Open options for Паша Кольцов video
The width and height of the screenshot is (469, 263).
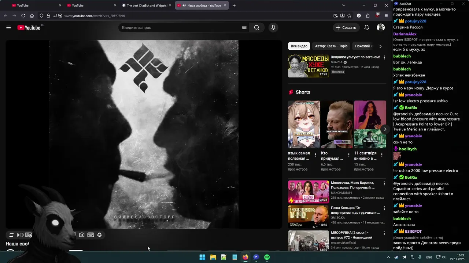384,208
